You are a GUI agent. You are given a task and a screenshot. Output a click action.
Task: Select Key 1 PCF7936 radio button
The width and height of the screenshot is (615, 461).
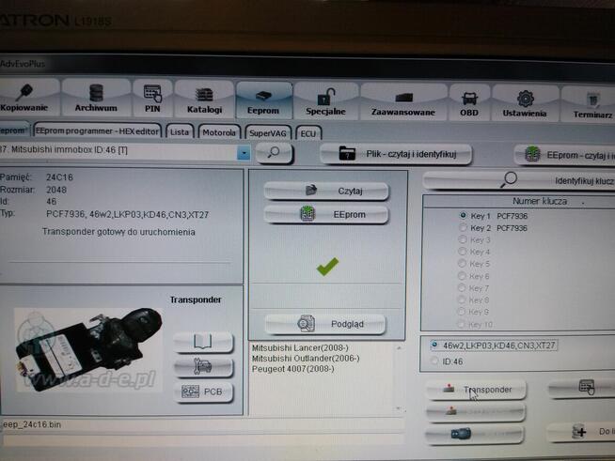464,215
